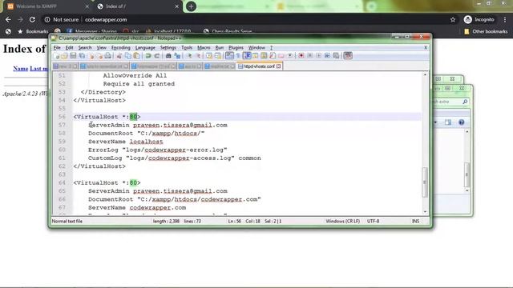The width and height of the screenshot is (513, 288).
Task: Click the Chrome back arrow button
Action: pyautogui.click(x=8, y=19)
